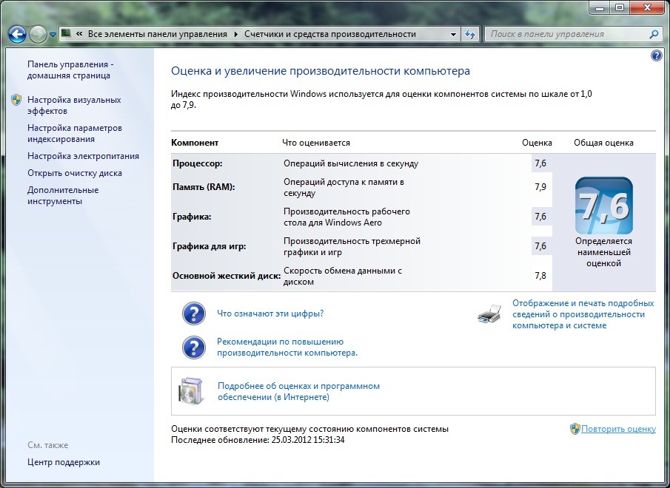The height and width of the screenshot is (488, 670).
Task: Click the 7,8 hard disk score value
Action: tap(540, 276)
